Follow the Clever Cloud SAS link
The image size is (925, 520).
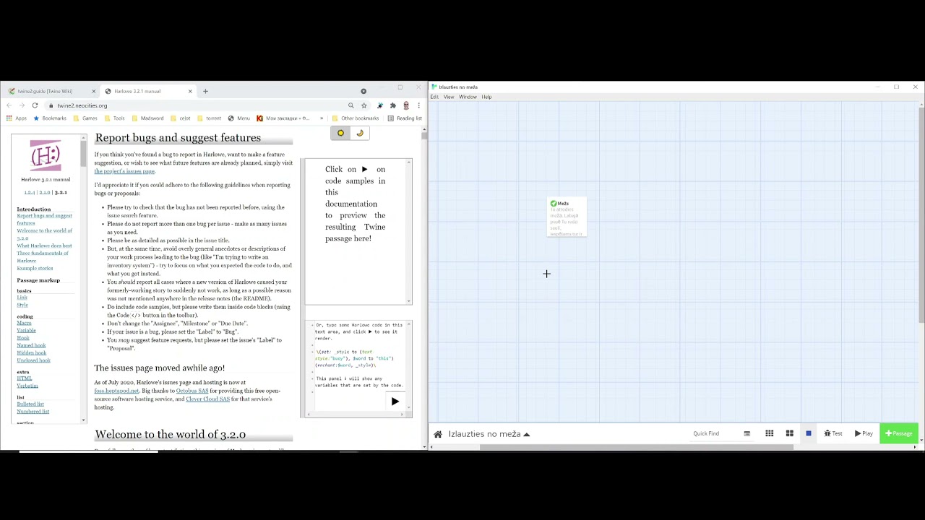(x=207, y=399)
